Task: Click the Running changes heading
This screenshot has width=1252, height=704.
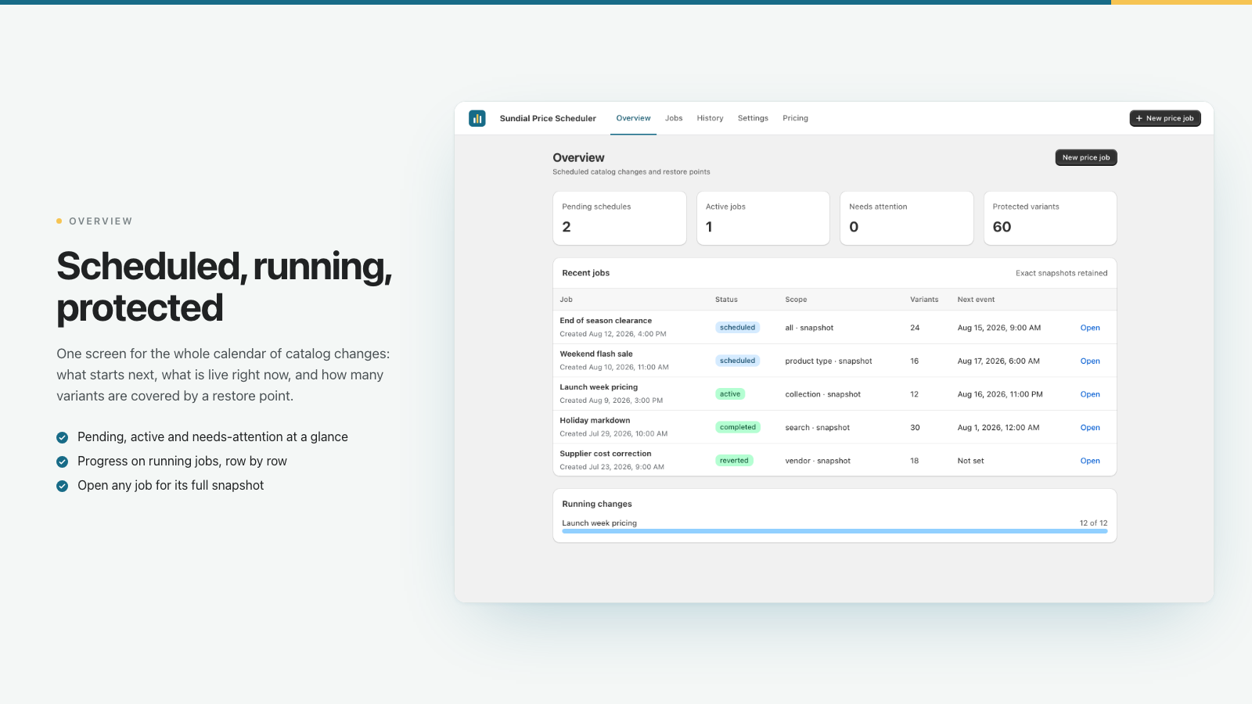Action: coord(597,504)
